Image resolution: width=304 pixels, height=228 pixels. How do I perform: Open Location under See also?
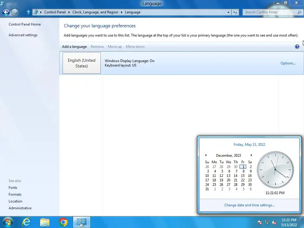pos(15,201)
